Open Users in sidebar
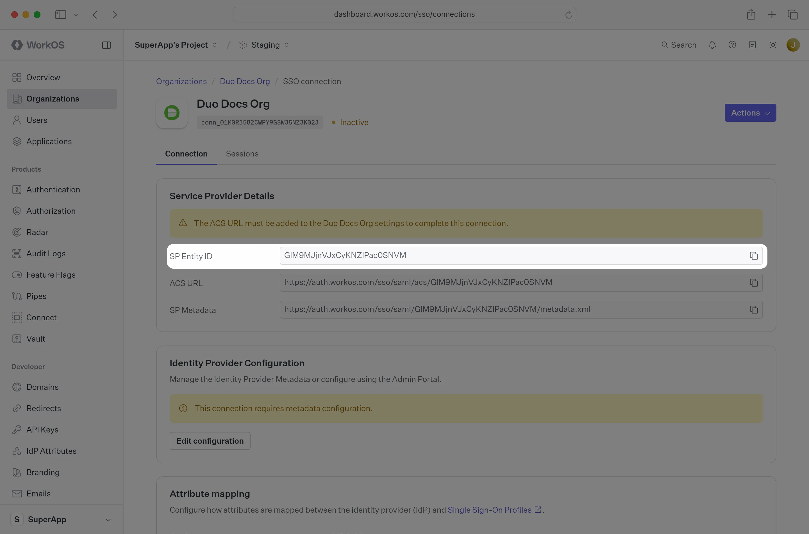 click(x=62, y=120)
